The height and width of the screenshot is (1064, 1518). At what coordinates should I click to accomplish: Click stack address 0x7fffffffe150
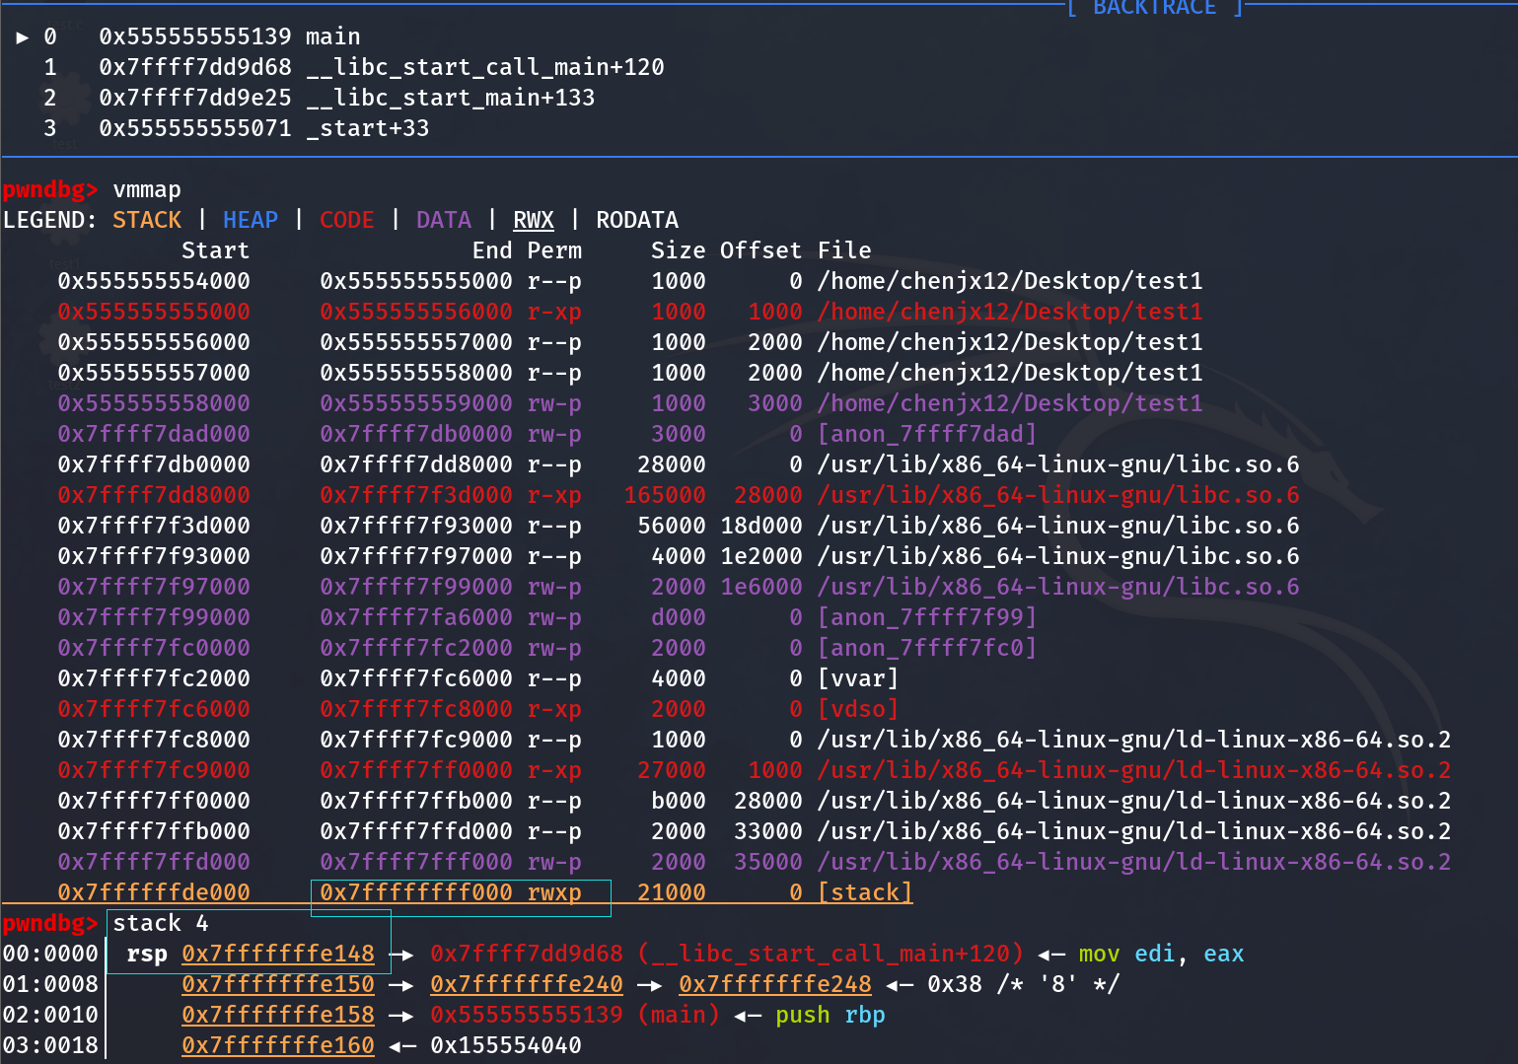[278, 984]
